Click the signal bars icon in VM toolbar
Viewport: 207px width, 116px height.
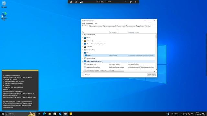pyautogui.click(x=81, y=2)
